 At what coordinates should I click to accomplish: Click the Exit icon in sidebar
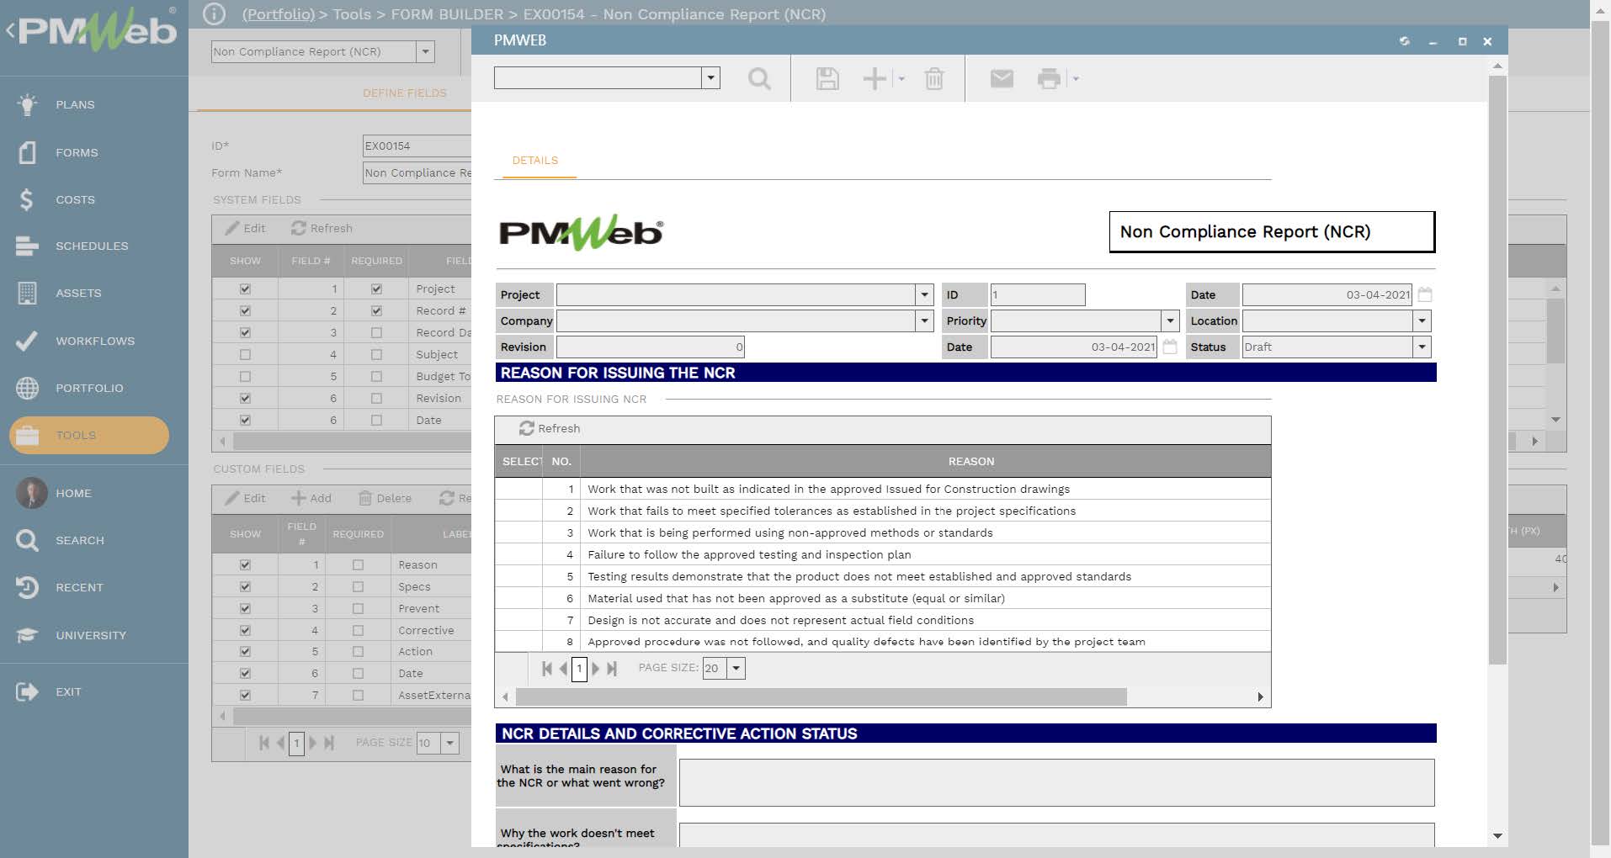click(27, 691)
